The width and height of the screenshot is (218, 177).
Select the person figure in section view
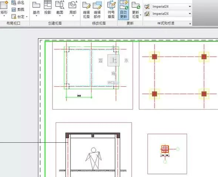coord(93,159)
